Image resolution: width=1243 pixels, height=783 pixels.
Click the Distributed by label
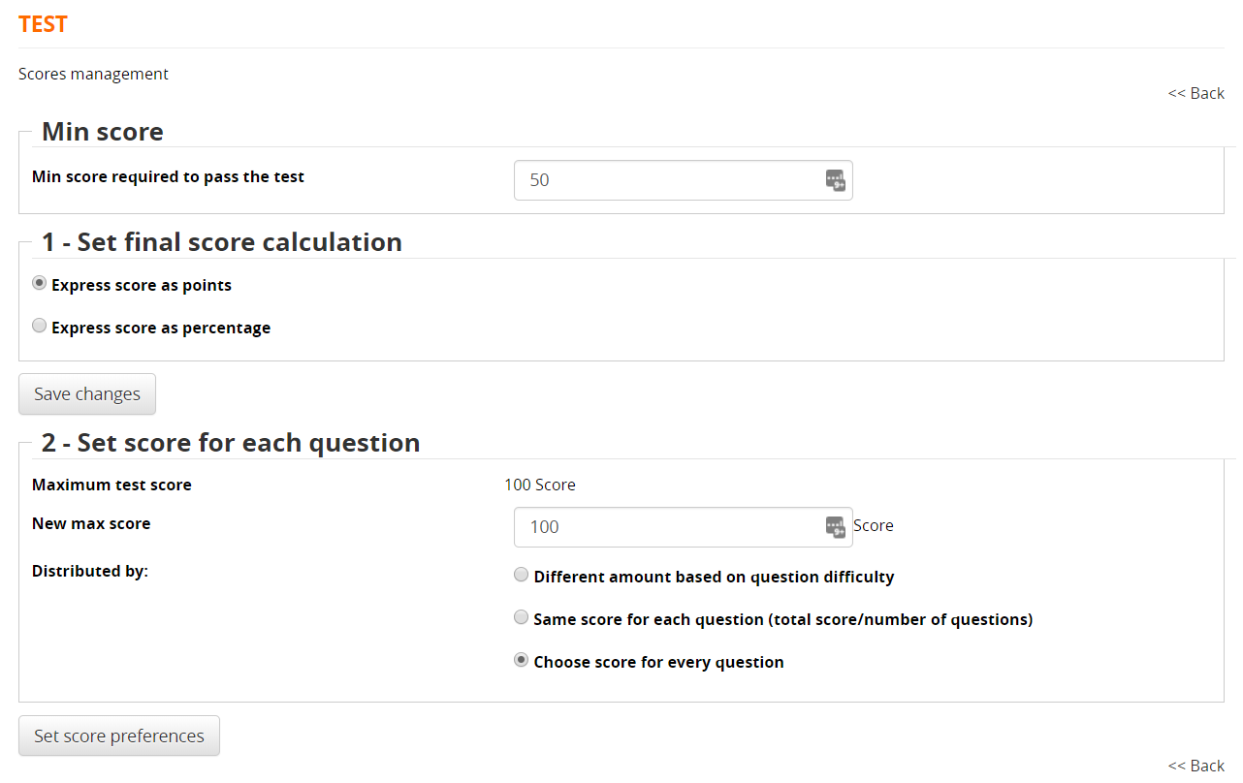click(89, 571)
